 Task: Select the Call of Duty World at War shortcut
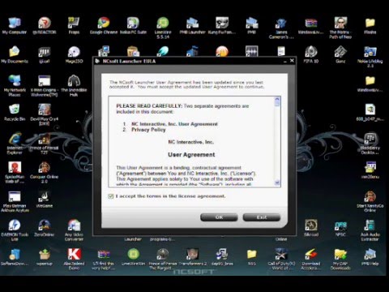coord(281,259)
